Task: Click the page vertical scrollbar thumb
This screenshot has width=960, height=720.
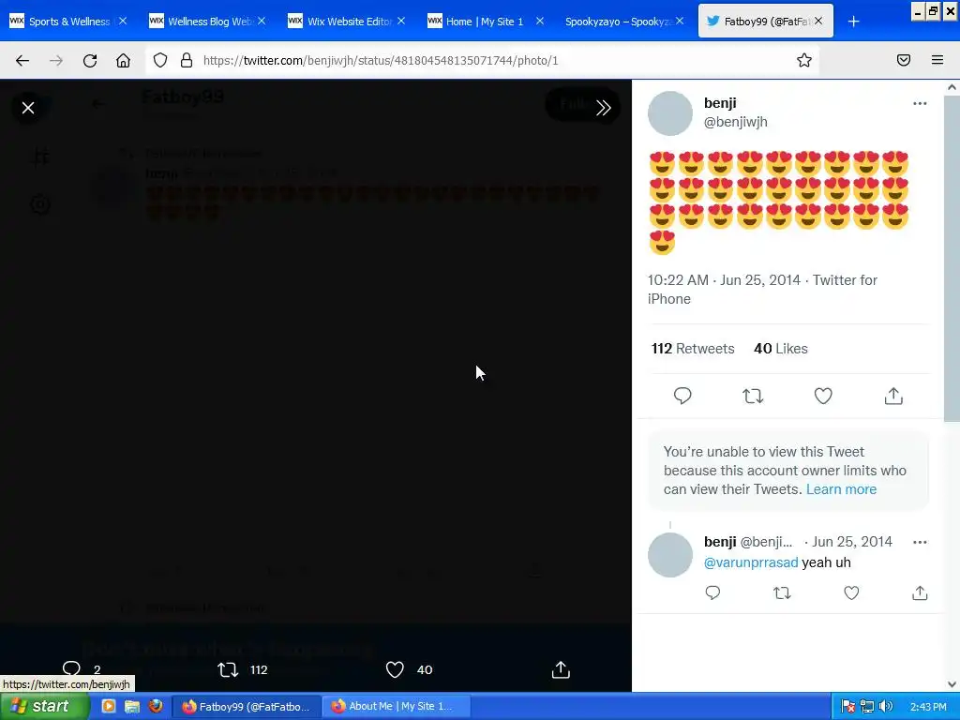Action: [952, 257]
